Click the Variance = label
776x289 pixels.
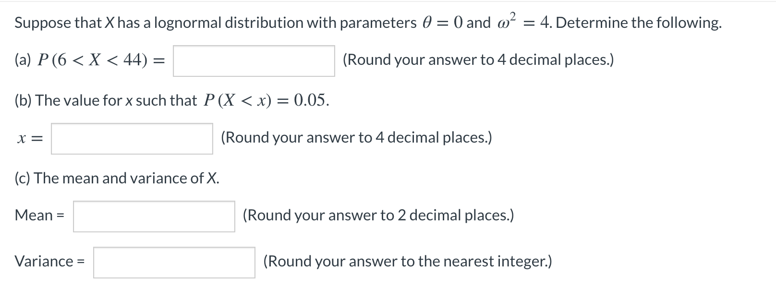tap(49, 262)
